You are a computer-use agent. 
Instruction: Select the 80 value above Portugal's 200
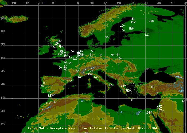(43, 83)
